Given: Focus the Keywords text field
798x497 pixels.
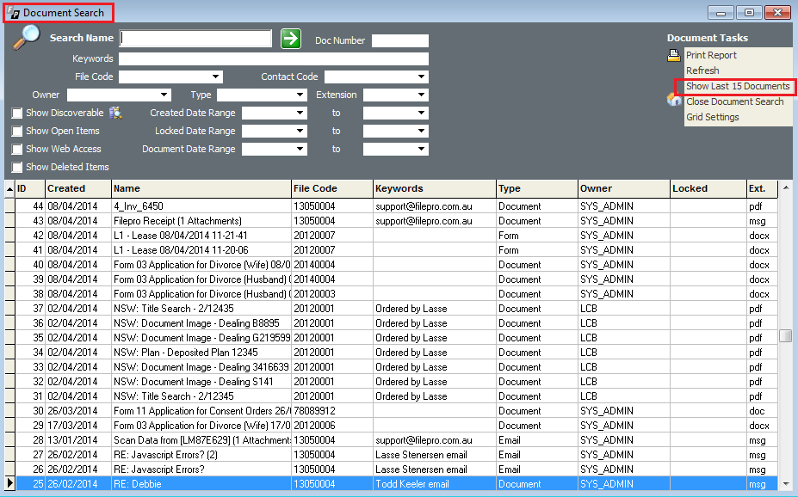Looking at the screenshot, I should [274, 59].
